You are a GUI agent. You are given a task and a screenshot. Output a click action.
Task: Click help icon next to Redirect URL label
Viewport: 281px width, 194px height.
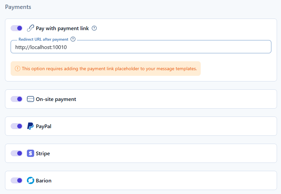[73, 39]
